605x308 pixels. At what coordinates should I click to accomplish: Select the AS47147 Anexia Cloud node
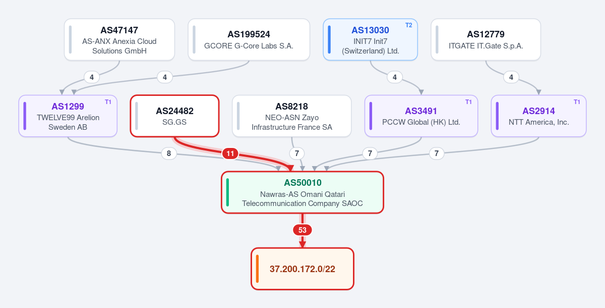119,39
